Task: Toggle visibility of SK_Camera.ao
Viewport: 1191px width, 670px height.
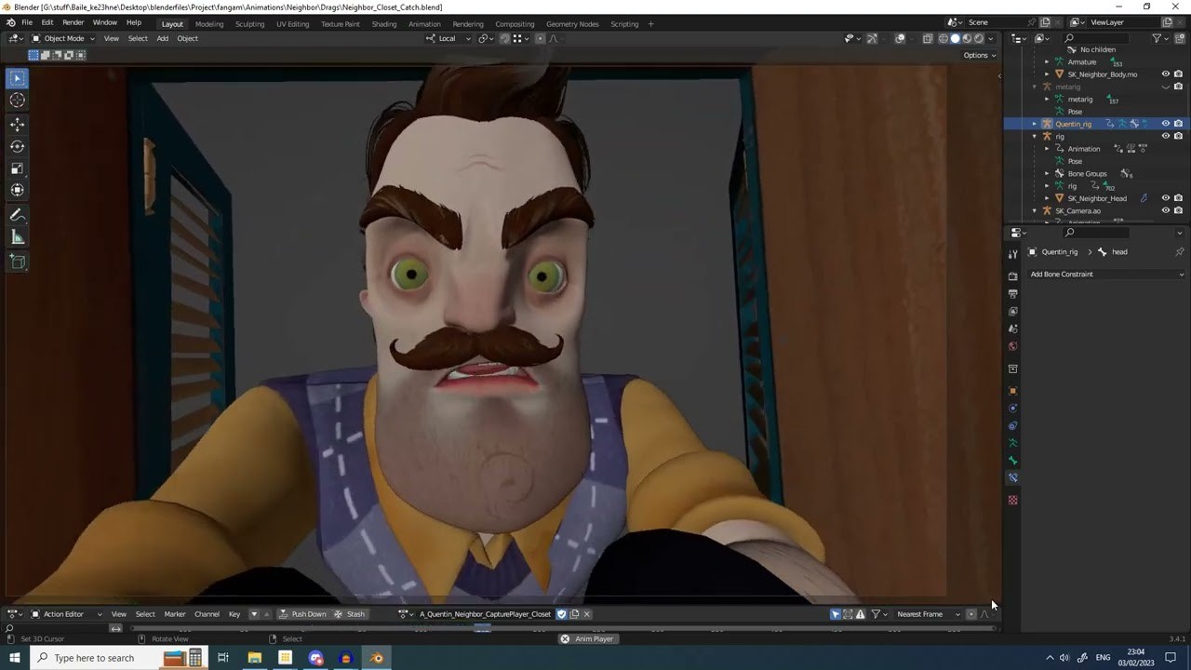Action: click(1165, 210)
